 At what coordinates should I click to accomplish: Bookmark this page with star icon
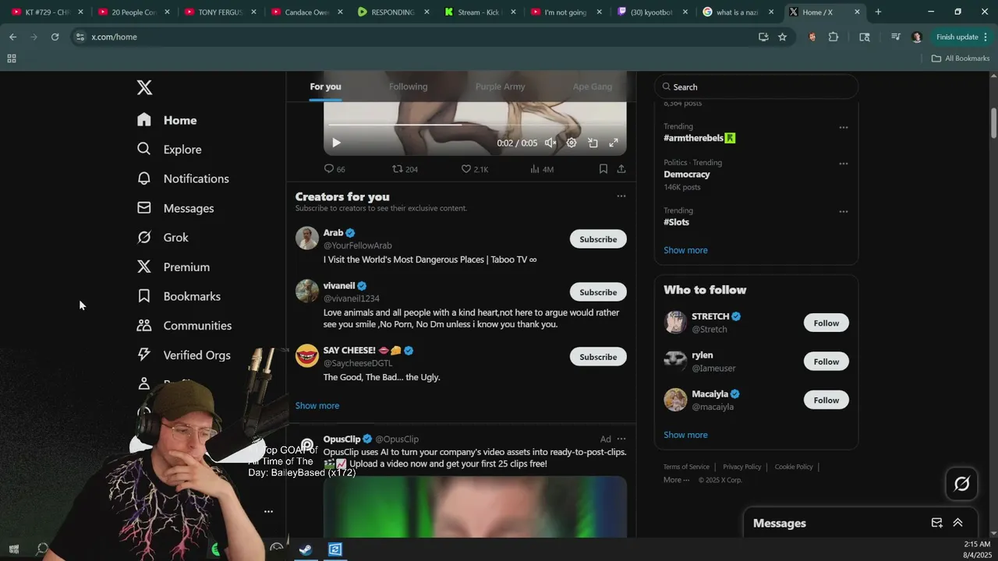pos(782,37)
